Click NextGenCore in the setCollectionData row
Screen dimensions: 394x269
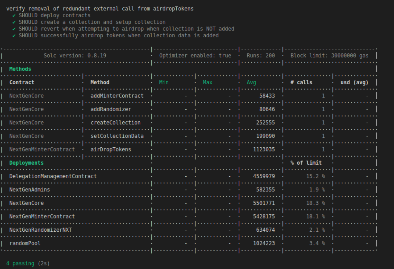[27, 136]
